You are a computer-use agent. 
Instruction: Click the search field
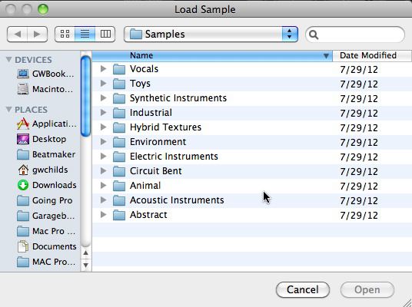355,35
